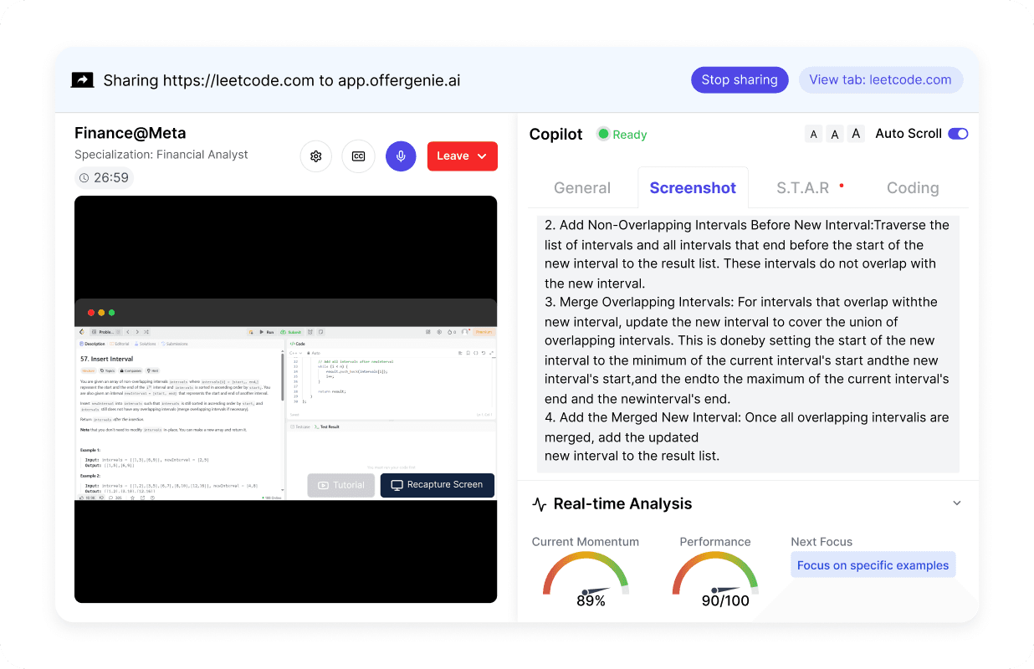
Task: Click the streak fire icon in preview
Action: (449, 332)
